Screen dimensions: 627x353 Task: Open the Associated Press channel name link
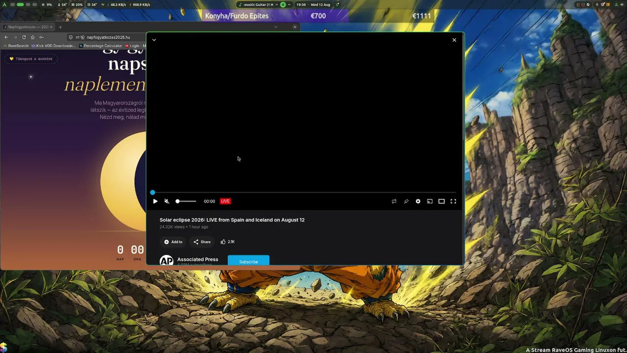point(198,259)
